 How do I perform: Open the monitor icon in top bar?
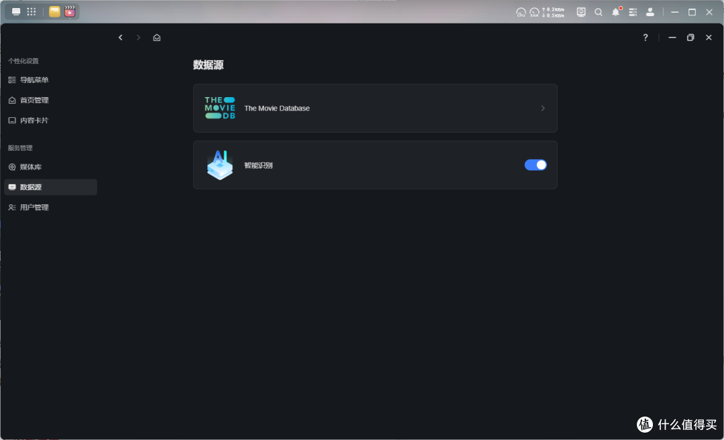point(581,13)
